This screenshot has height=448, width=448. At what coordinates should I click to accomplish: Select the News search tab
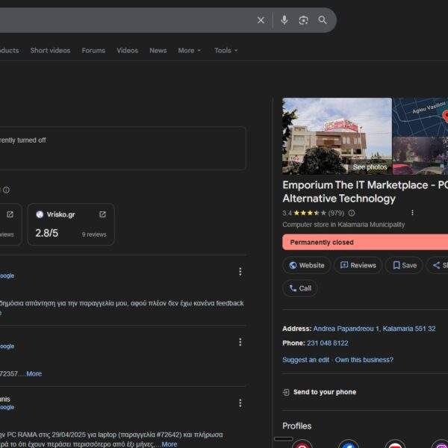[158, 51]
